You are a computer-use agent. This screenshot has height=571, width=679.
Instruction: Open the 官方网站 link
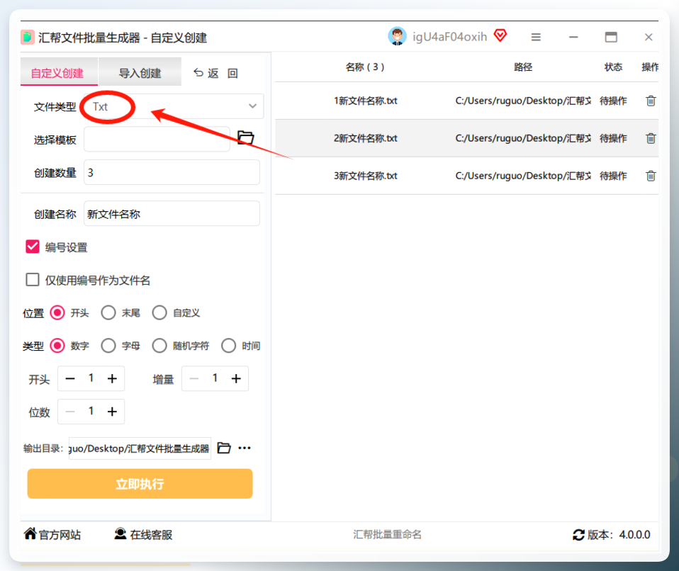coord(52,535)
